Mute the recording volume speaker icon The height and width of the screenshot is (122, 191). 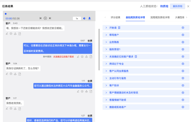click(x=85, y=18)
